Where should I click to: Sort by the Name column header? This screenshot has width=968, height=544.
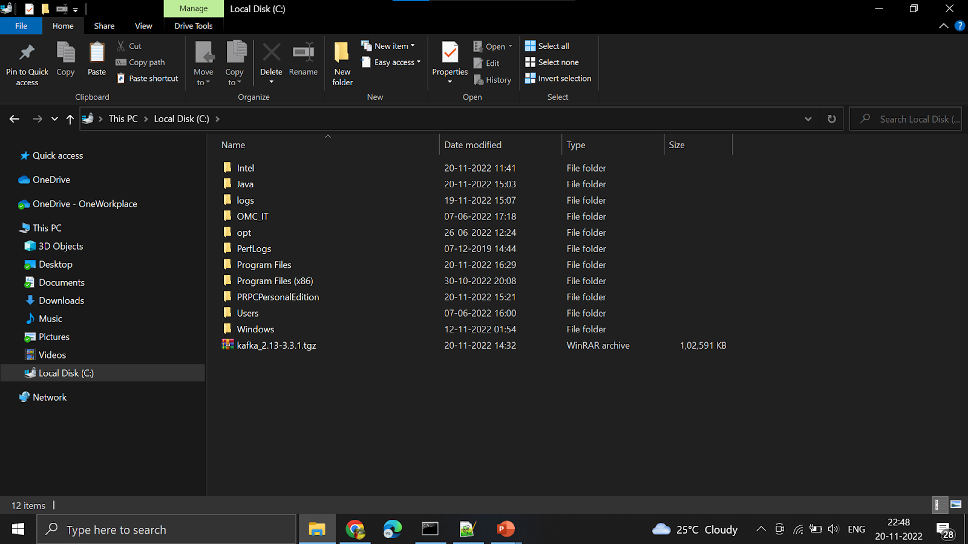coord(327,145)
